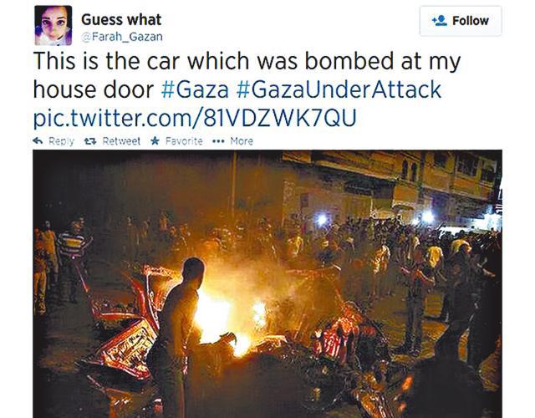Toggle the Favorite text label
535x418 pixels.
click(x=184, y=141)
